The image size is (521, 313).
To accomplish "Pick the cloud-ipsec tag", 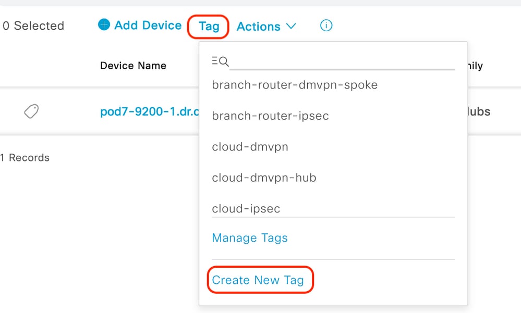I will click(246, 208).
